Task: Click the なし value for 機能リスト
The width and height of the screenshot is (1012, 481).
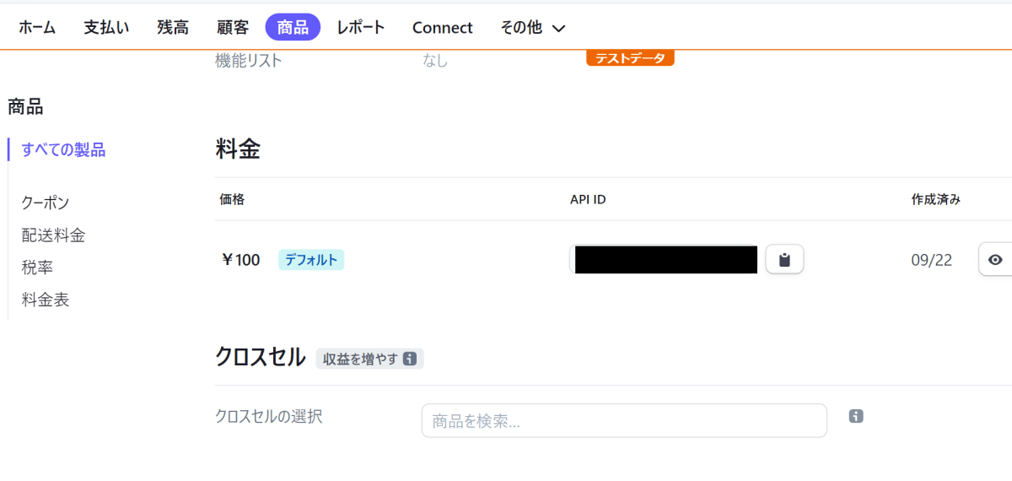Action: [x=435, y=61]
